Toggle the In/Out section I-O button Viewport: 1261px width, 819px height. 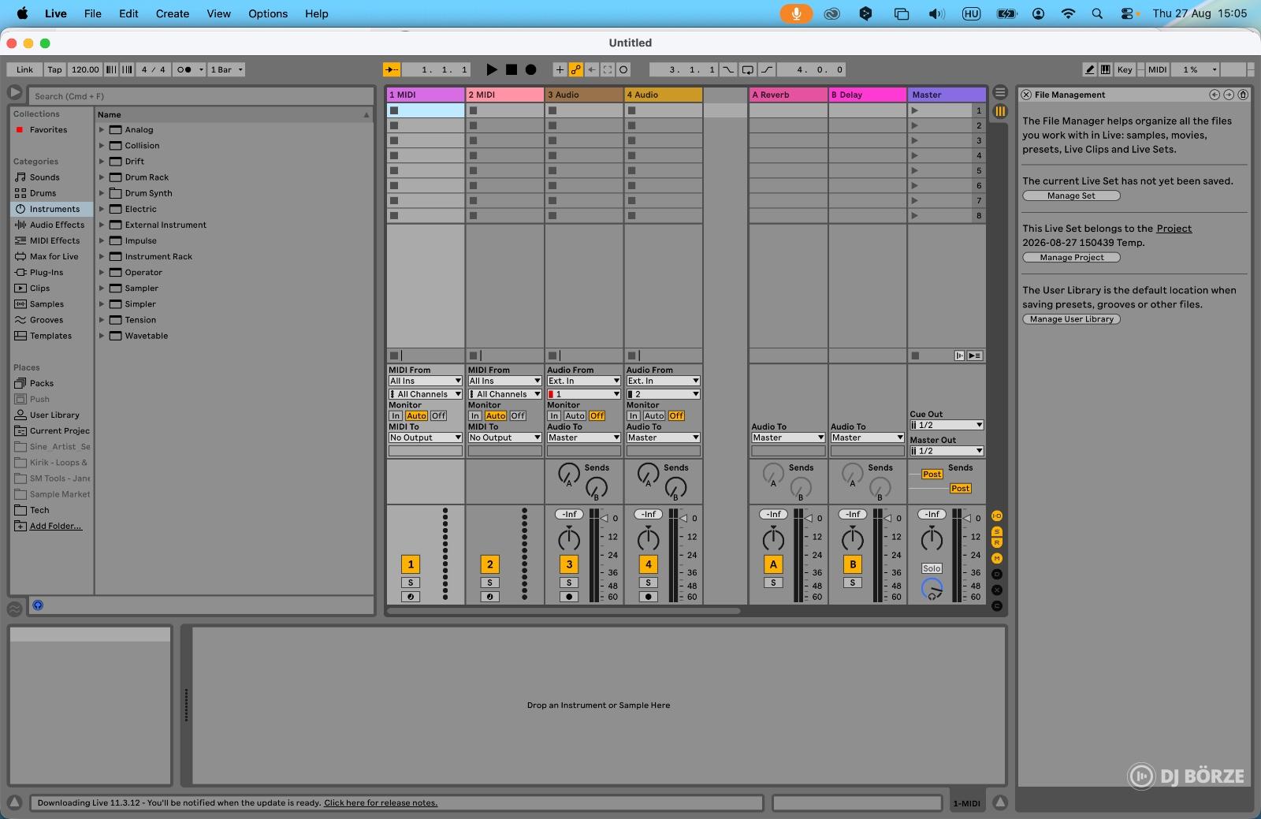tap(997, 516)
